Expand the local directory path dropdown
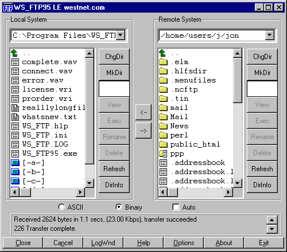The image size is (287, 252). (121, 35)
